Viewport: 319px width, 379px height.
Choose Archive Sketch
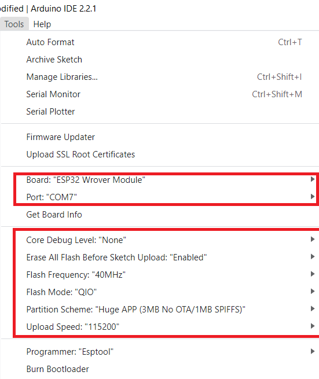pos(160,60)
